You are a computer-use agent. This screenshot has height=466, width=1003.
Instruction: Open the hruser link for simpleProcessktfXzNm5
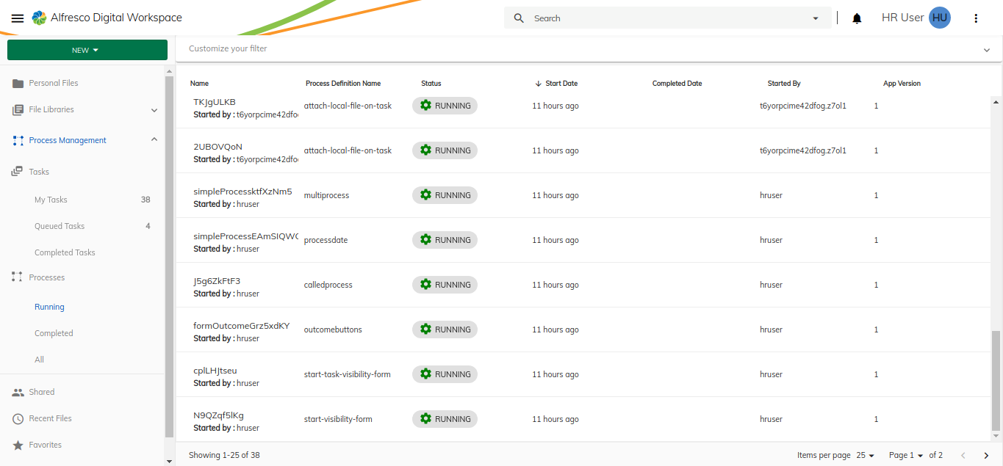(770, 194)
